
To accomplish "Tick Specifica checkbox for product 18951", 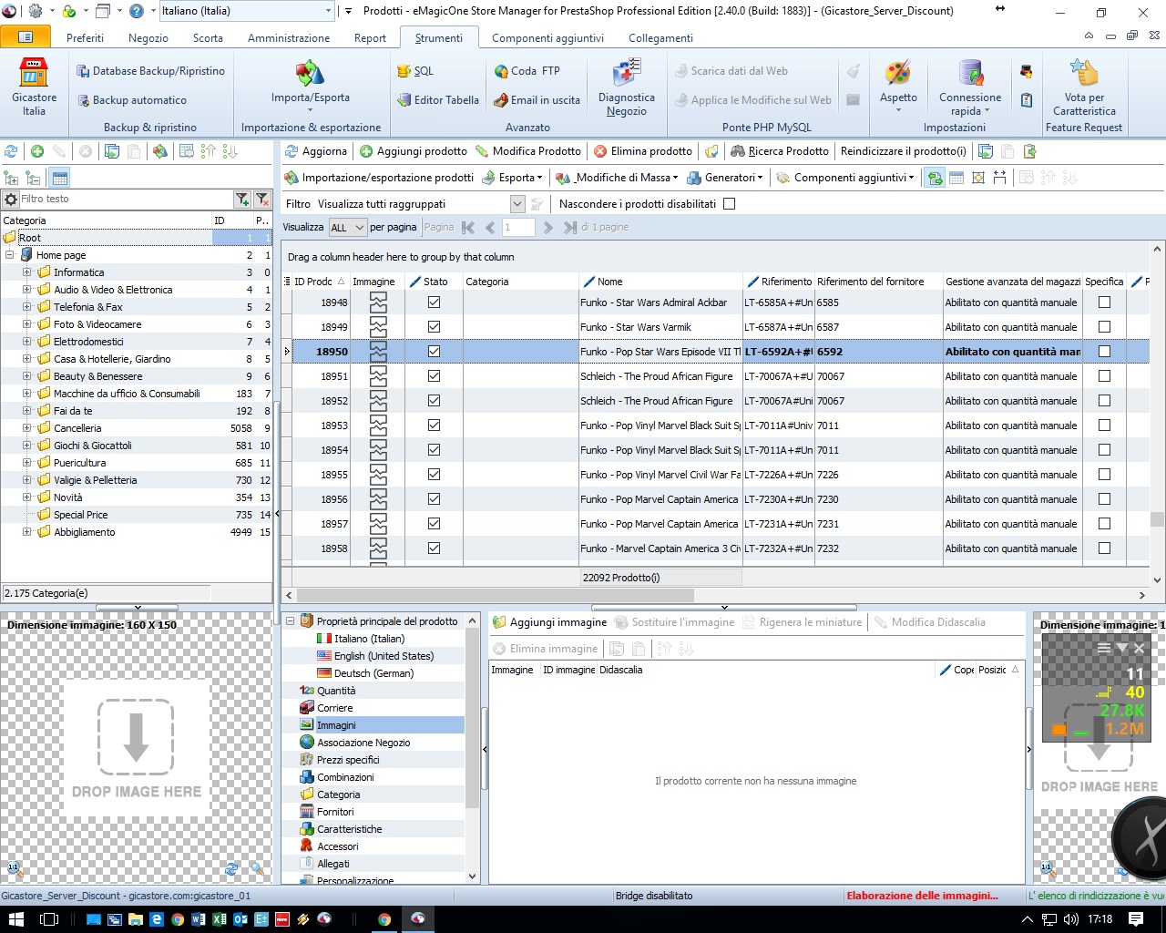I will coord(1104,376).
